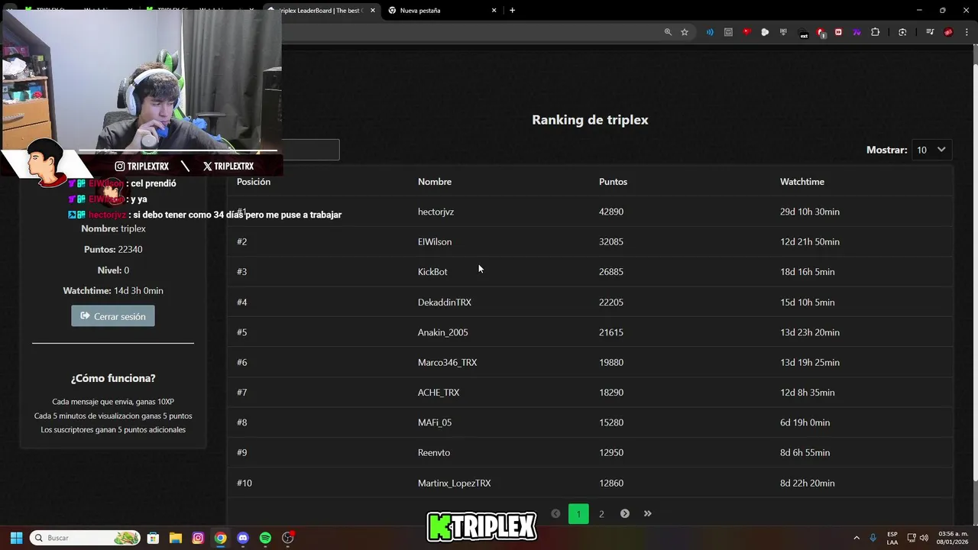Select the ElWilson name in the ranking

click(x=435, y=241)
